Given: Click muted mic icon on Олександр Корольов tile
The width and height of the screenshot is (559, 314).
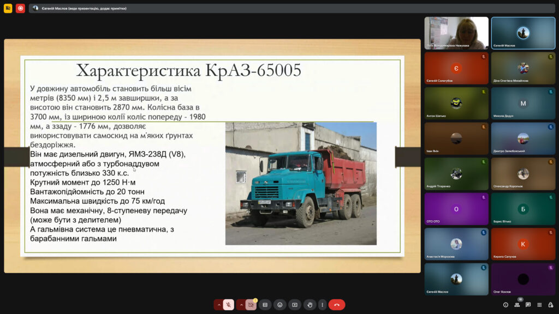Looking at the screenshot, I should click(x=551, y=162).
